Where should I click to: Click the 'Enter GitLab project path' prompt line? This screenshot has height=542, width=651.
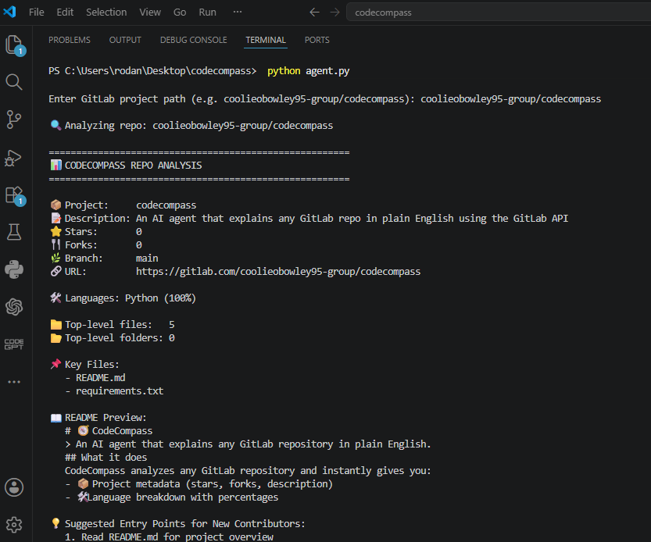(324, 98)
